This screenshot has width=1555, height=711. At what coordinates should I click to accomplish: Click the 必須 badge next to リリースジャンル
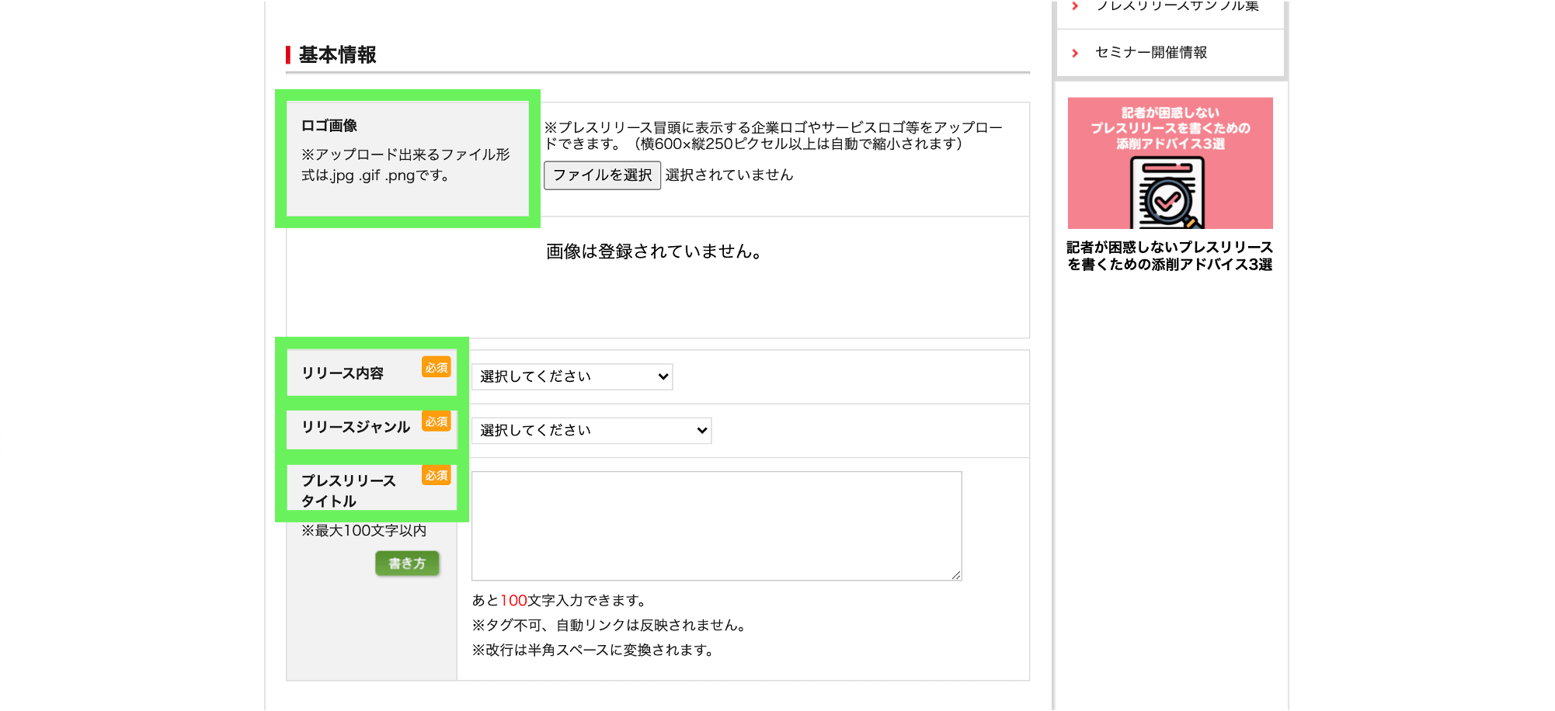437,421
